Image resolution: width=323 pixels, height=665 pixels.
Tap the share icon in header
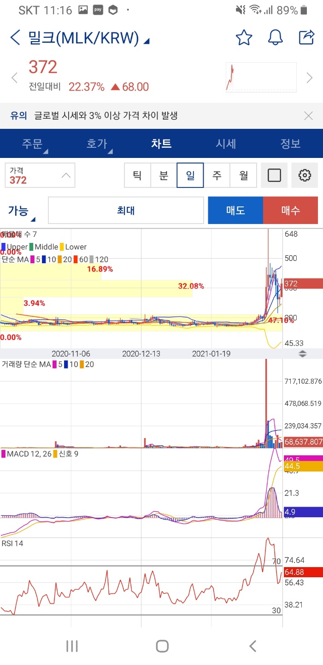[306, 37]
